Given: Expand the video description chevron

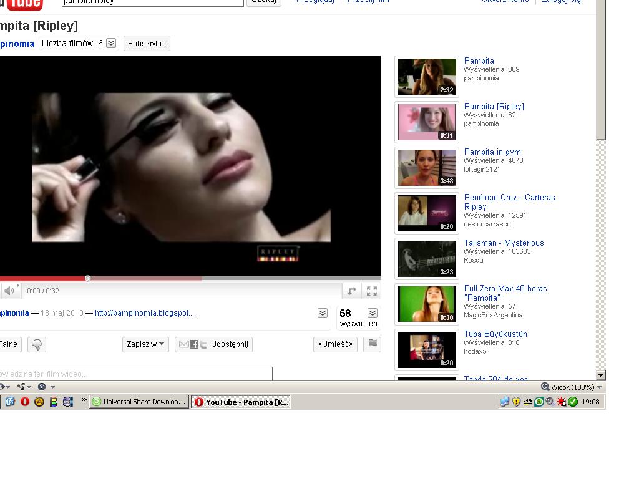Looking at the screenshot, I should tap(323, 313).
